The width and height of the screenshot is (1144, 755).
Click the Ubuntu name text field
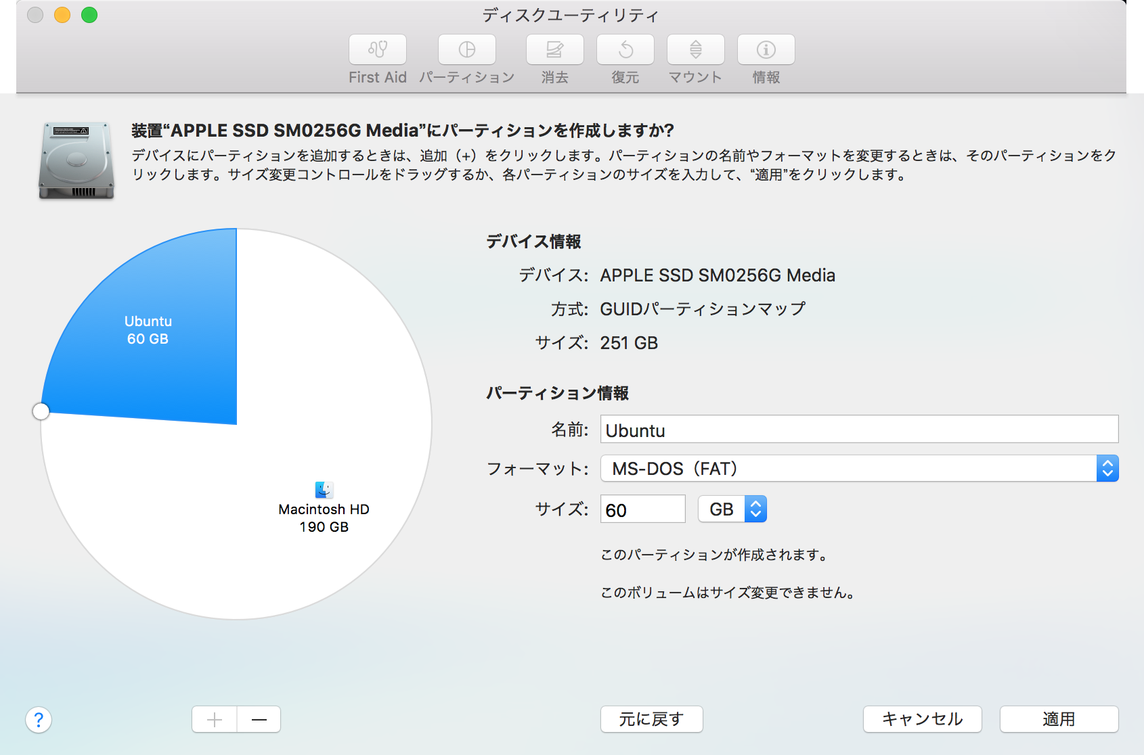[858, 430]
